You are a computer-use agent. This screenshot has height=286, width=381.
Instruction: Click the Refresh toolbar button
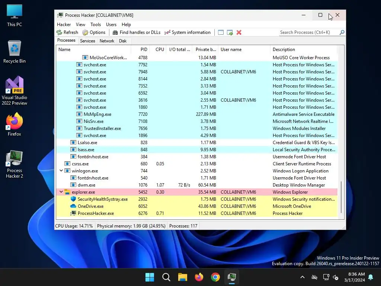[67, 32]
